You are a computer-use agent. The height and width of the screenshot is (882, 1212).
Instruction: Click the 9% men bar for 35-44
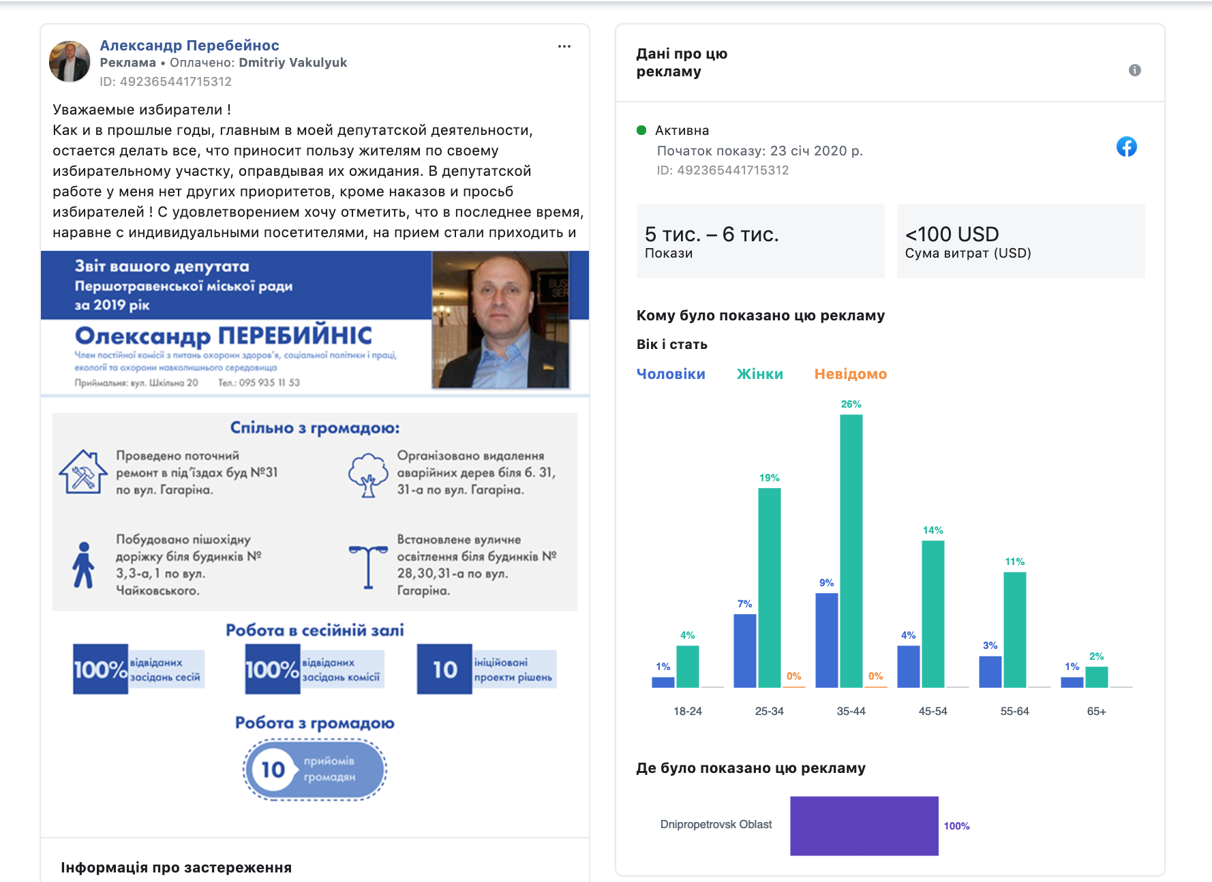(x=826, y=640)
